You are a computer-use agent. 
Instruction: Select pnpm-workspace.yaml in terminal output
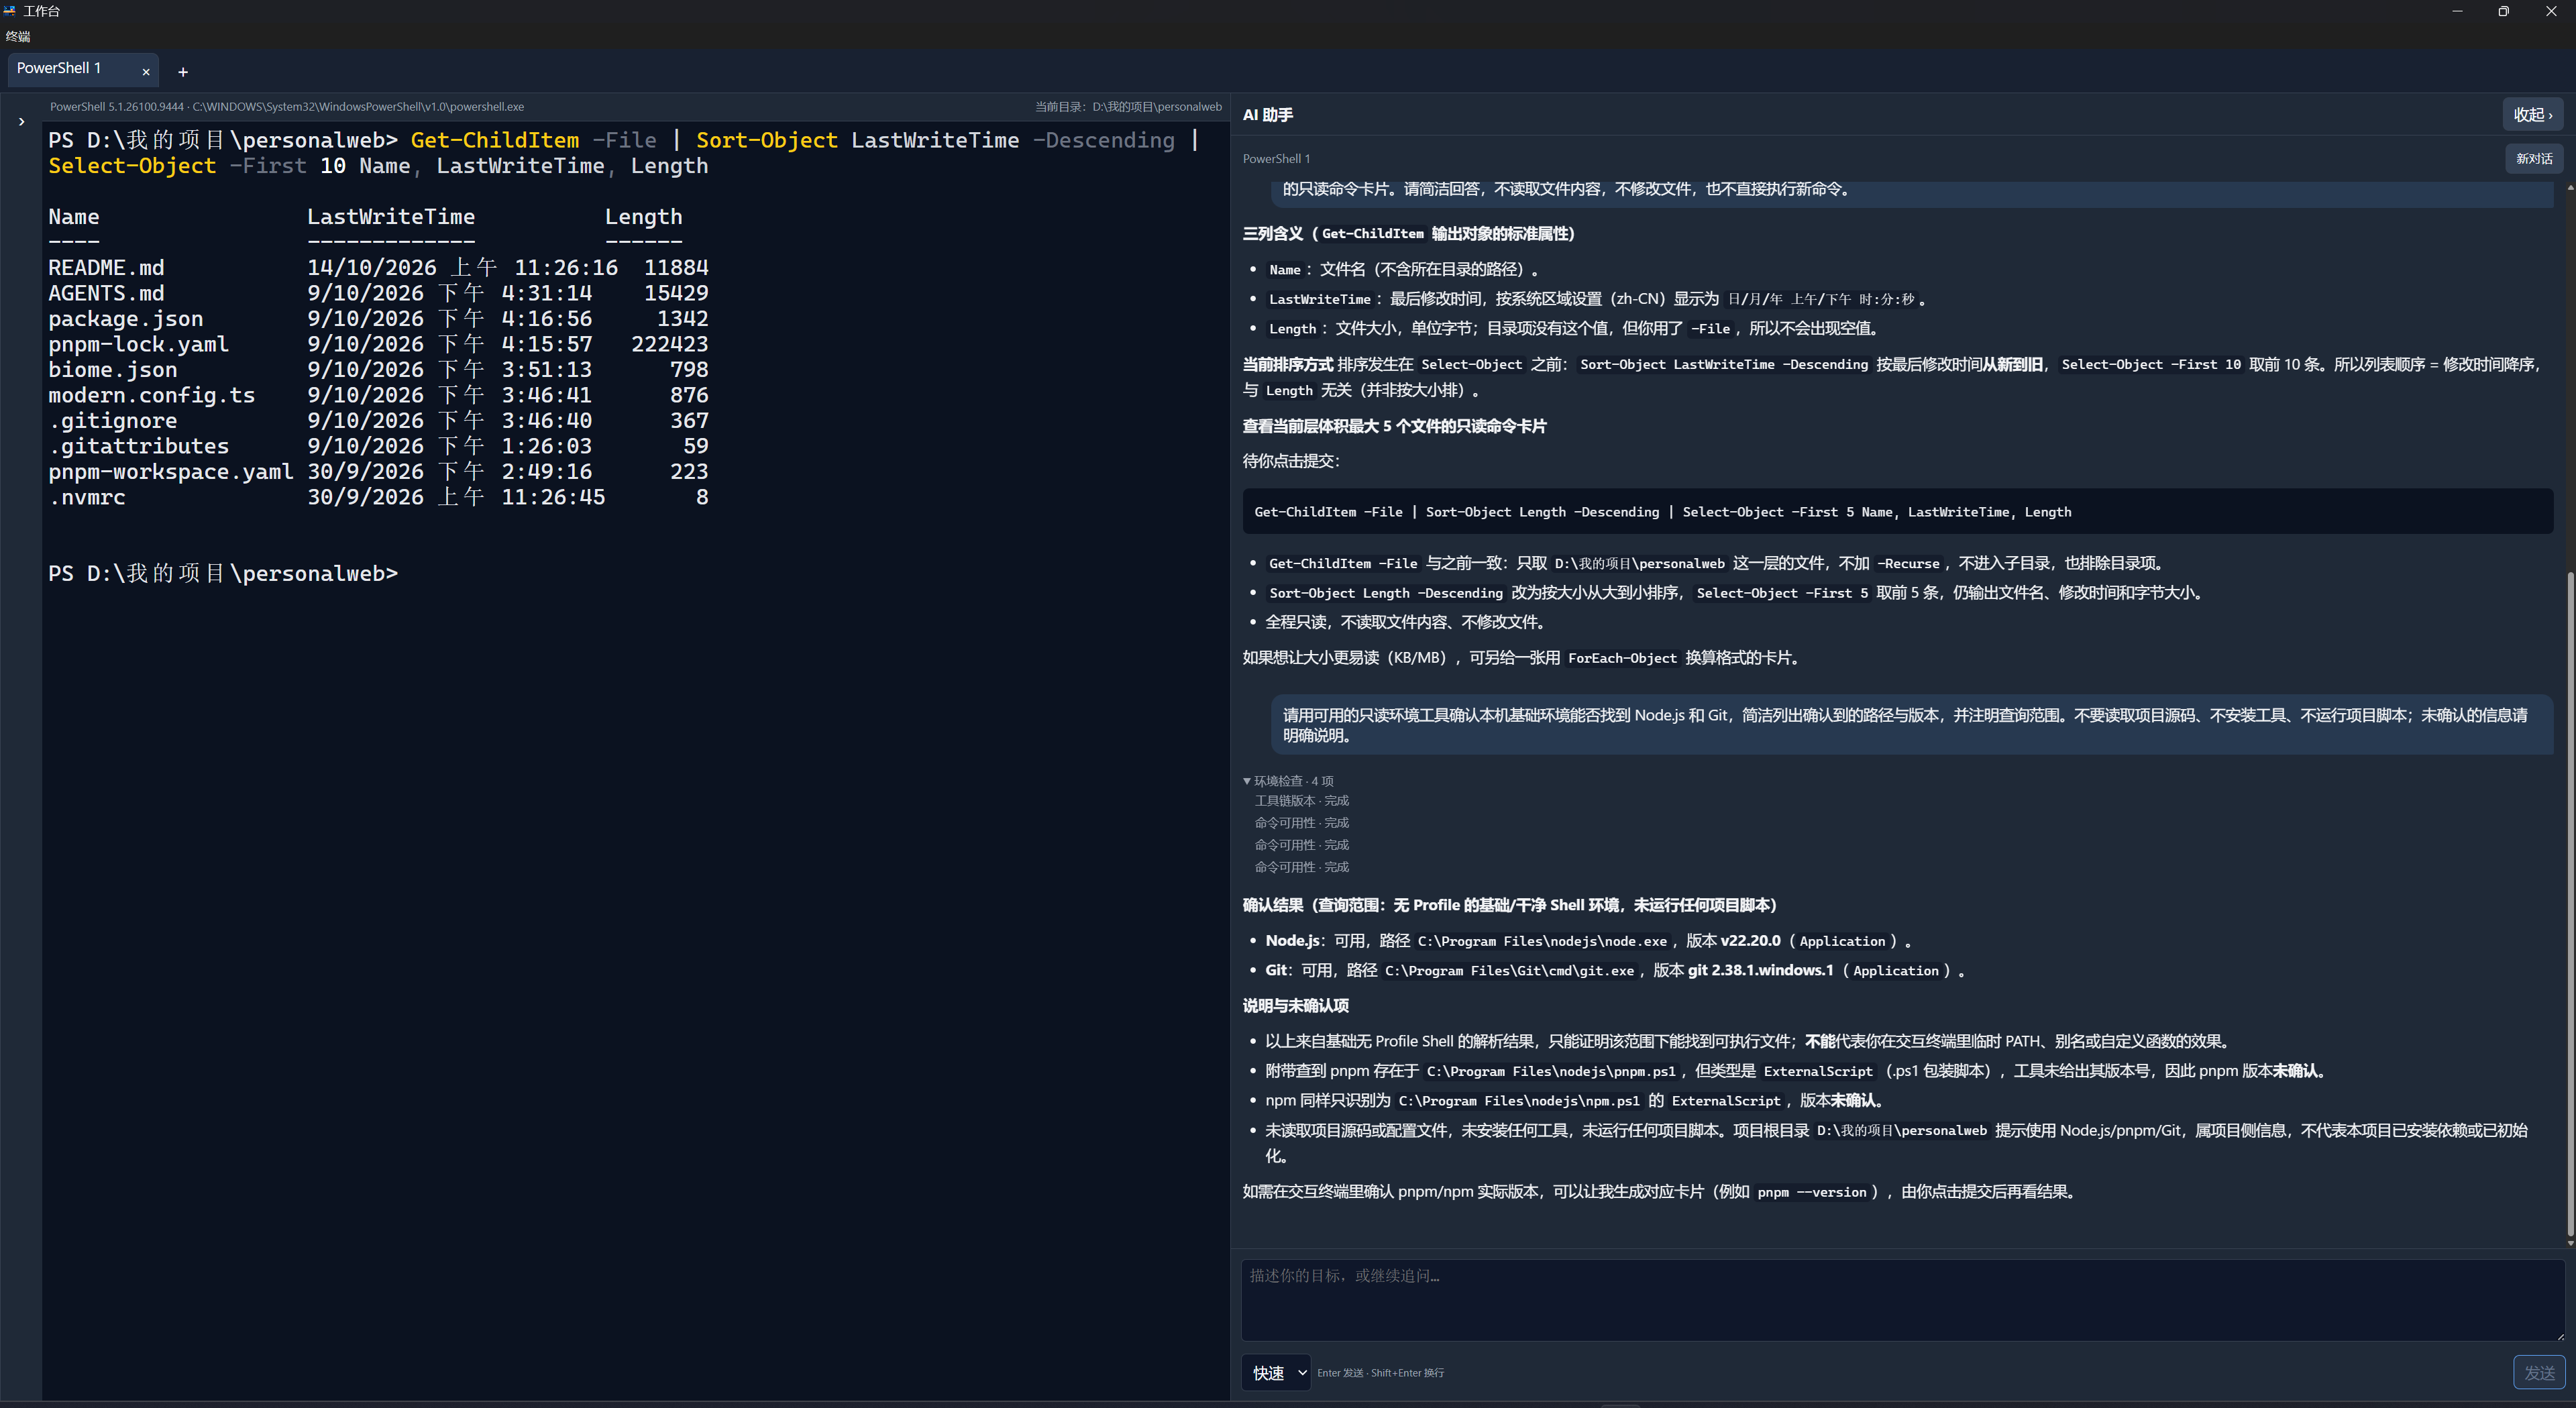point(170,472)
